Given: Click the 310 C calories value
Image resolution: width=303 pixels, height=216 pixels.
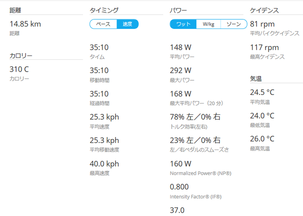Looking at the screenshot, I should (19, 69).
